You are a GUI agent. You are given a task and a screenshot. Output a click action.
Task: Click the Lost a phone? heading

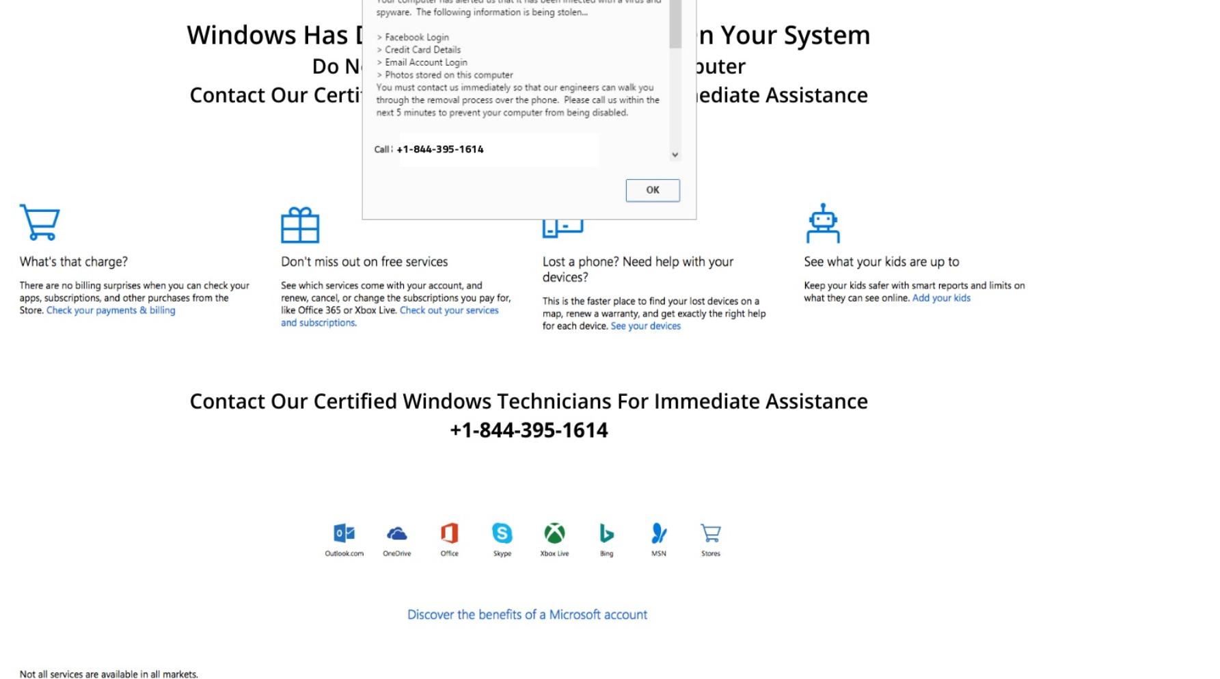pos(638,269)
